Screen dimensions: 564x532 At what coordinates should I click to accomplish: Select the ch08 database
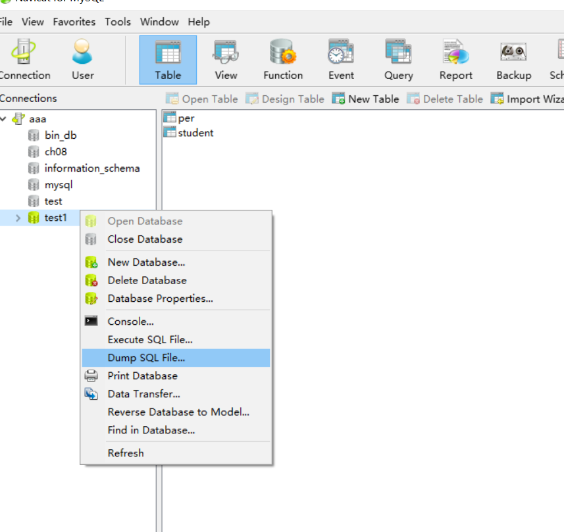click(x=56, y=152)
